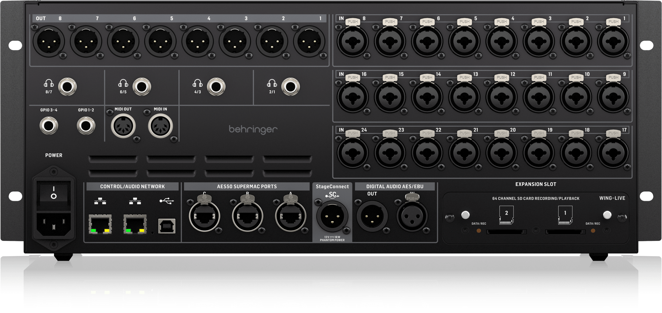662x313 pixels.
Task: Click XLR output connector 8
Action: pos(49,42)
